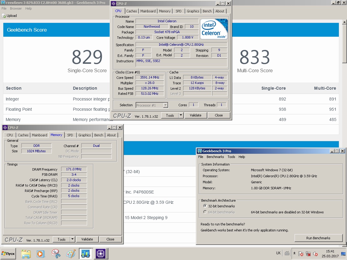Click the Intel Celeron logo in CPU-Z
This screenshot has width=347, height=260.
tap(214, 29)
